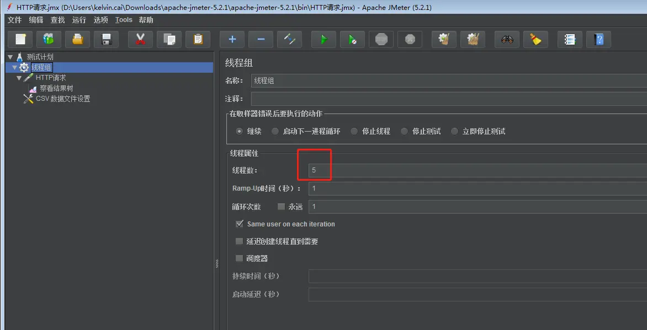The image size is (647, 330).
Task: Start the test with the green play icon
Action: [x=324, y=39]
